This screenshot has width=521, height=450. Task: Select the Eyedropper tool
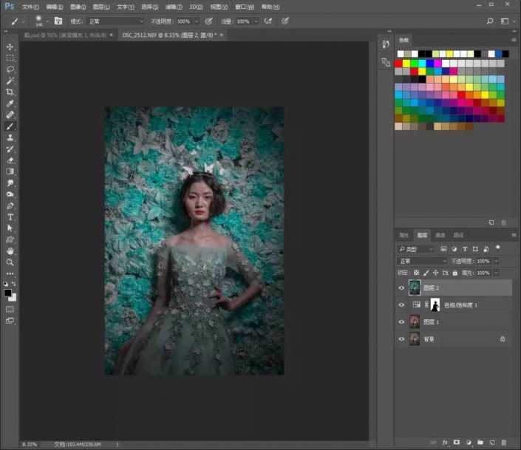[x=10, y=103]
